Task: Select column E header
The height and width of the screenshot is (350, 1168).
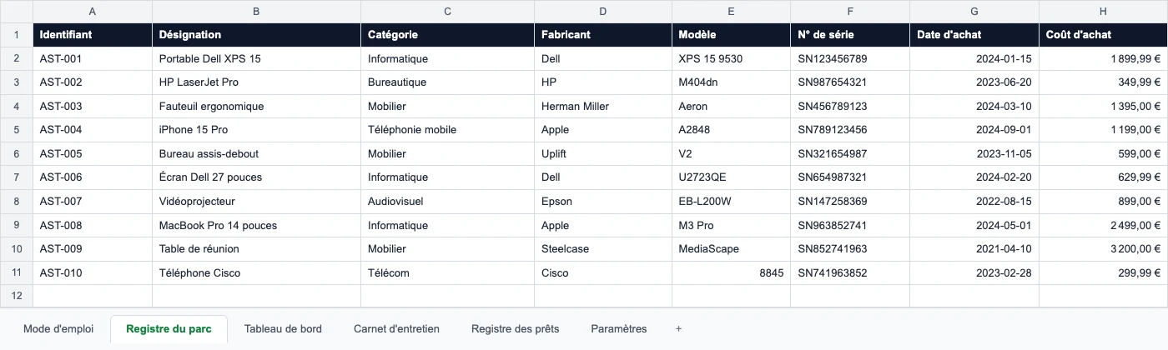Action: (x=732, y=12)
